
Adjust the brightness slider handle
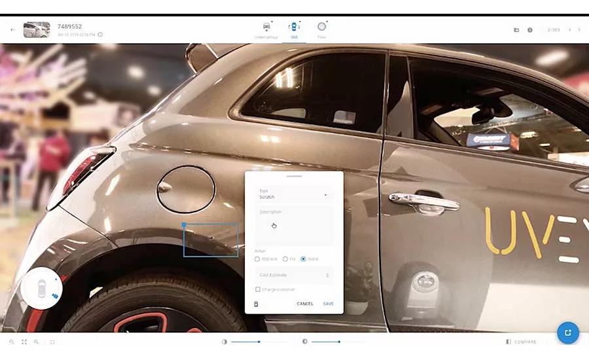pyautogui.click(x=259, y=342)
